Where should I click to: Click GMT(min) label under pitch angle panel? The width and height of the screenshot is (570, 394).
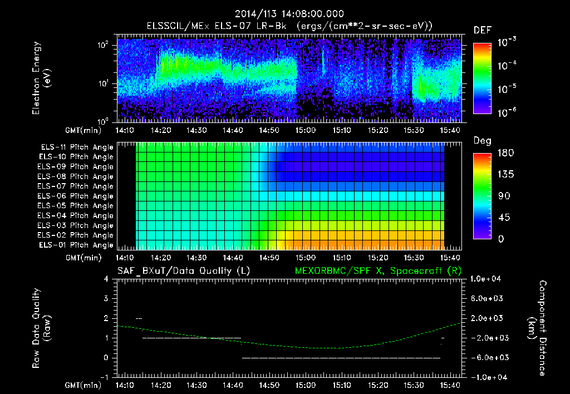coord(83,258)
